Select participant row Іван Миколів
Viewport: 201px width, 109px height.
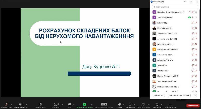tap(175, 71)
